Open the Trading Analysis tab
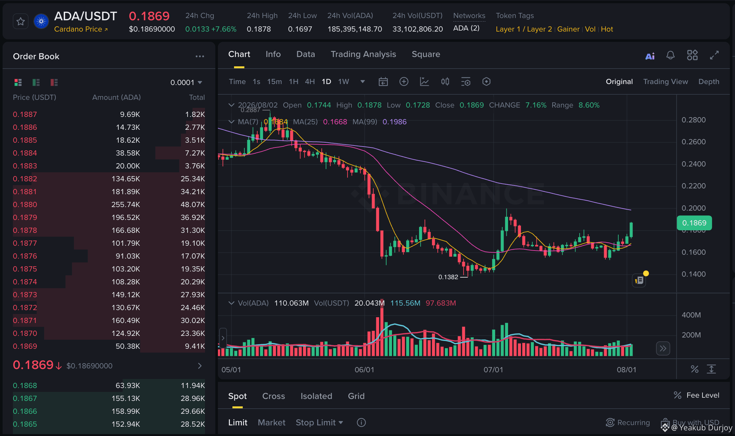The image size is (735, 436). point(363,54)
